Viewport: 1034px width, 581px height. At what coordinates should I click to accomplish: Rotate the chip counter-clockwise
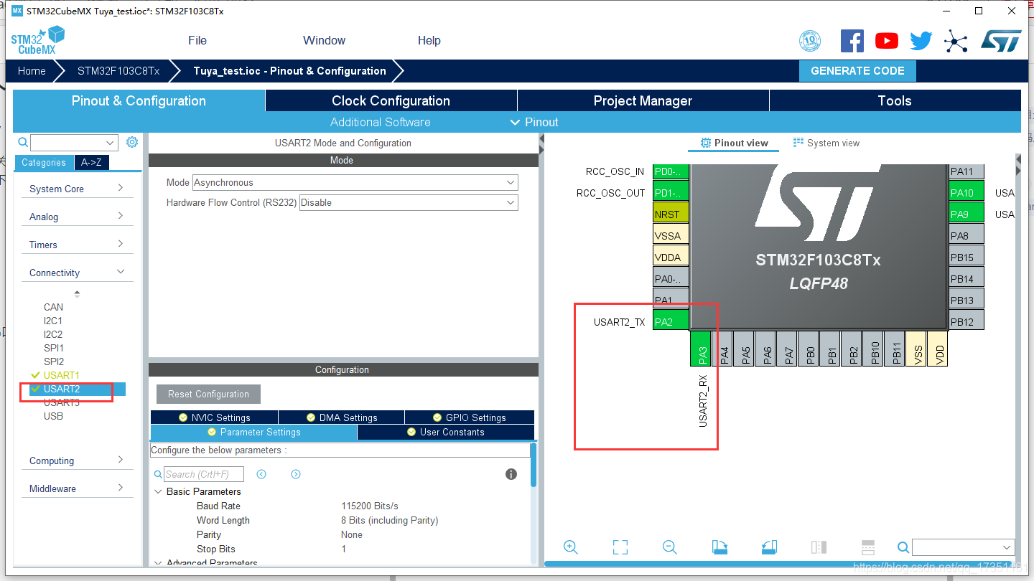(769, 547)
